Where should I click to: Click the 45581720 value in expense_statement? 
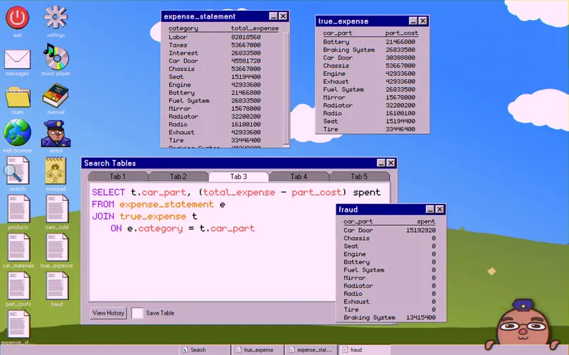[245, 61]
